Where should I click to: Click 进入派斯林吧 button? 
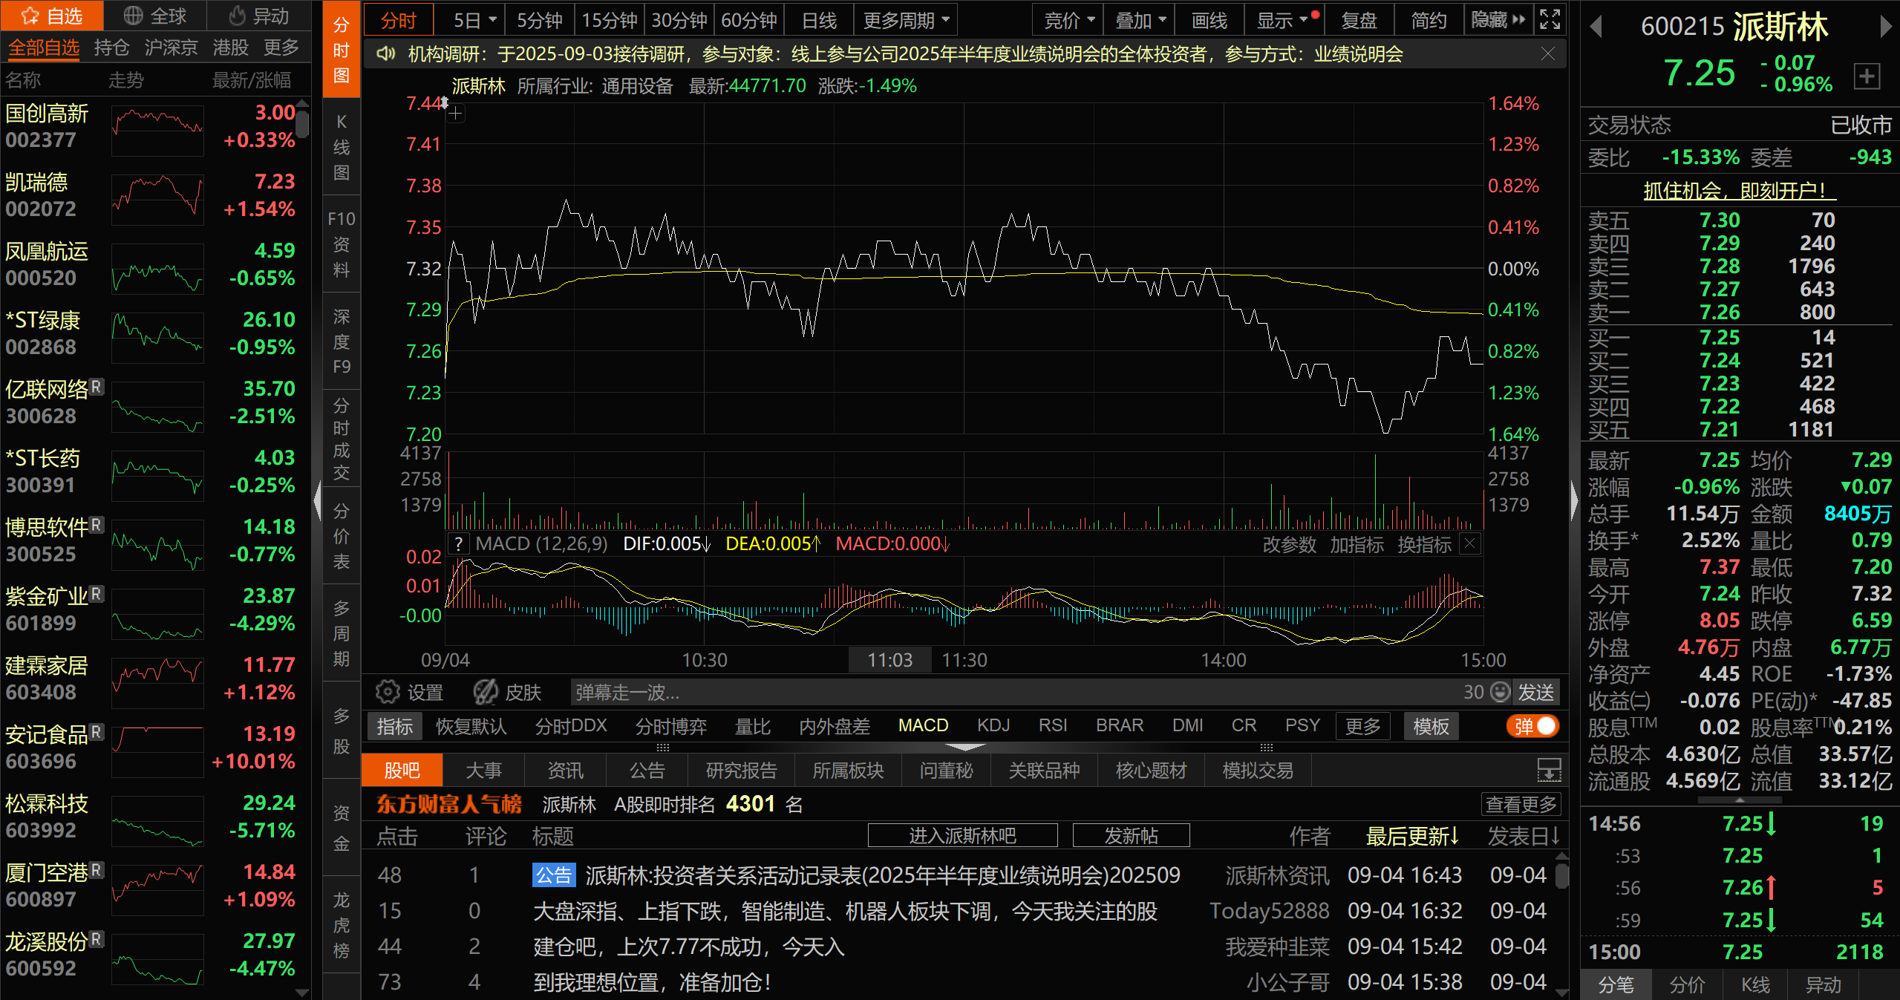tap(962, 835)
